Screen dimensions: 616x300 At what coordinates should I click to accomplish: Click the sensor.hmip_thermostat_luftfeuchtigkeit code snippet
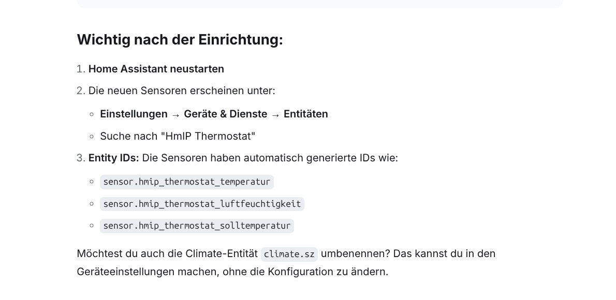pos(202,204)
